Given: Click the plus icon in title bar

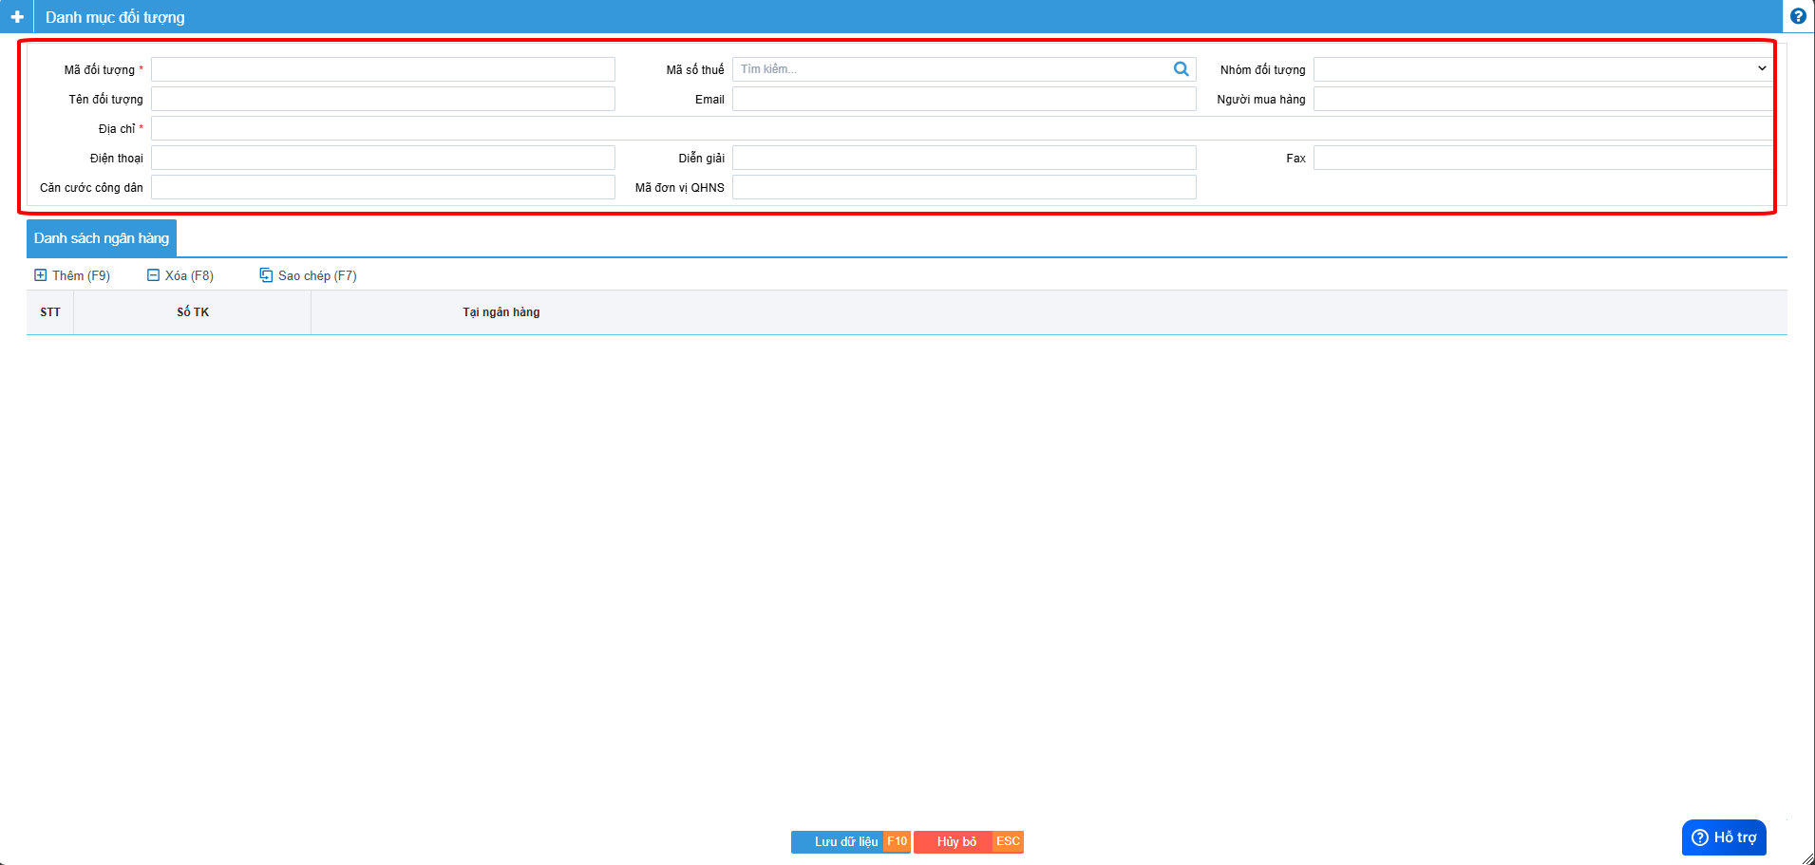Looking at the screenshot, I should point(17,17).
